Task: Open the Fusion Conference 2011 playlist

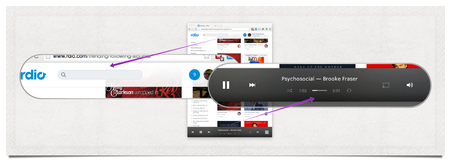Action: [x=201, y=116]
